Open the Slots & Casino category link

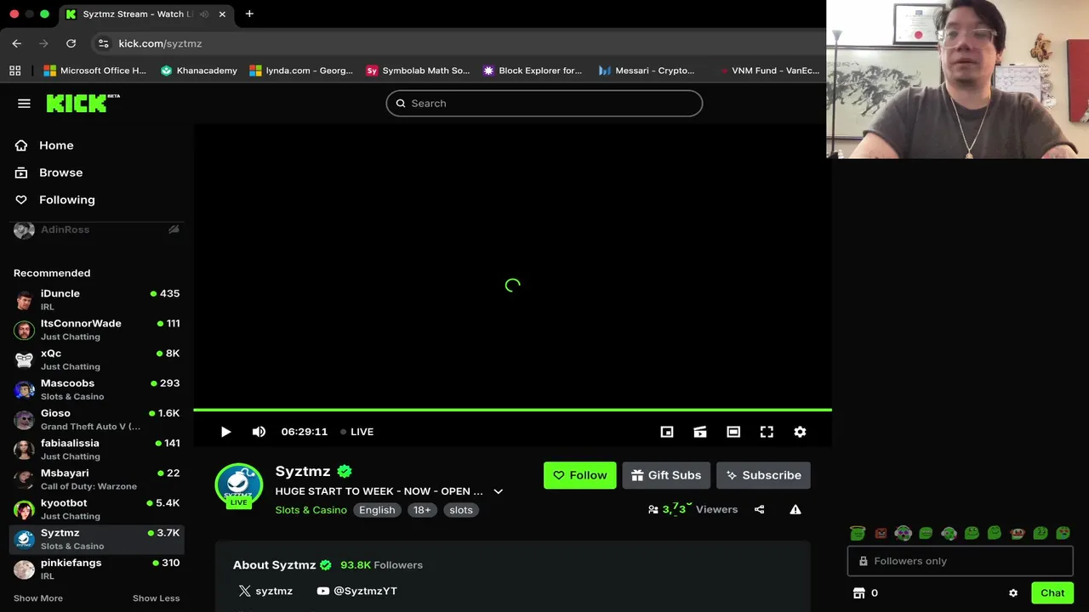311,510
